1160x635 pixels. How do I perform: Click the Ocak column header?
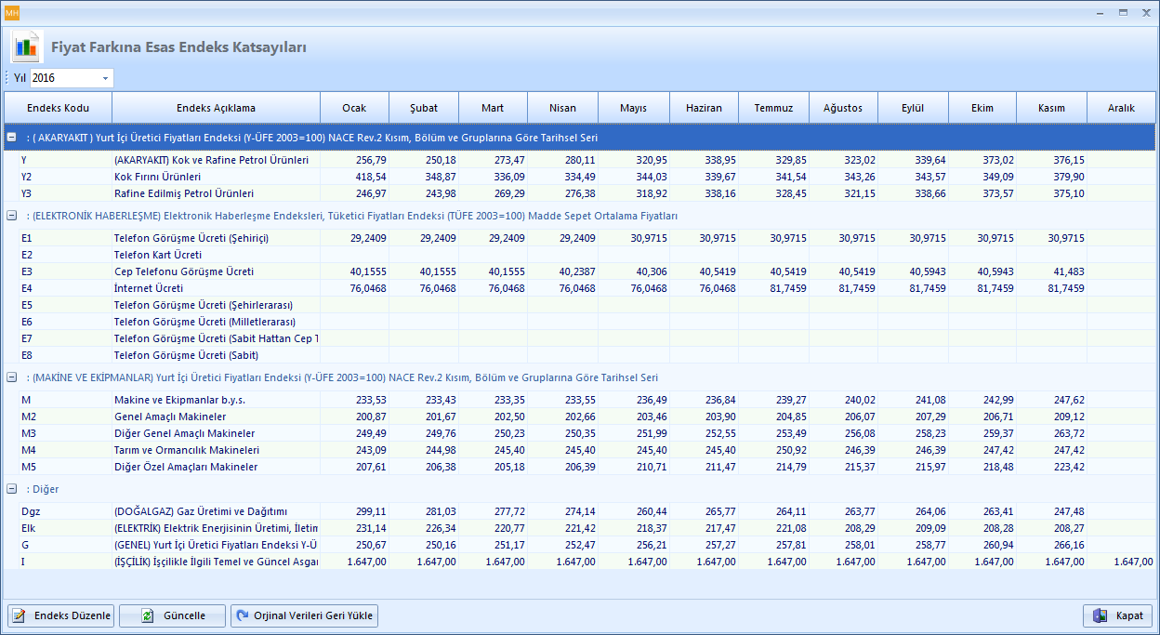(354, 108)
